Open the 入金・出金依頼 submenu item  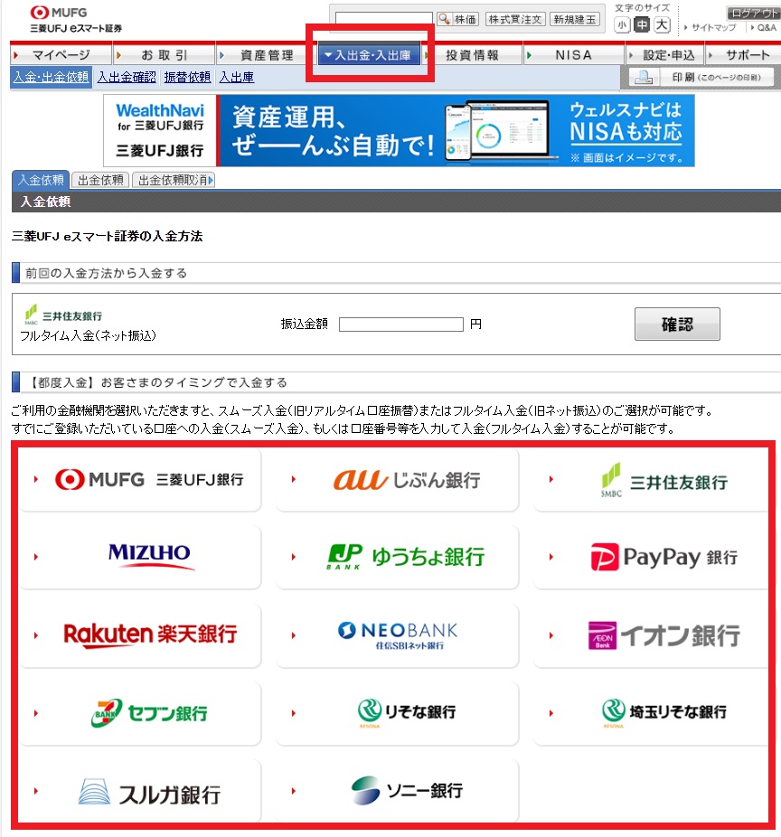click(52, 78)
